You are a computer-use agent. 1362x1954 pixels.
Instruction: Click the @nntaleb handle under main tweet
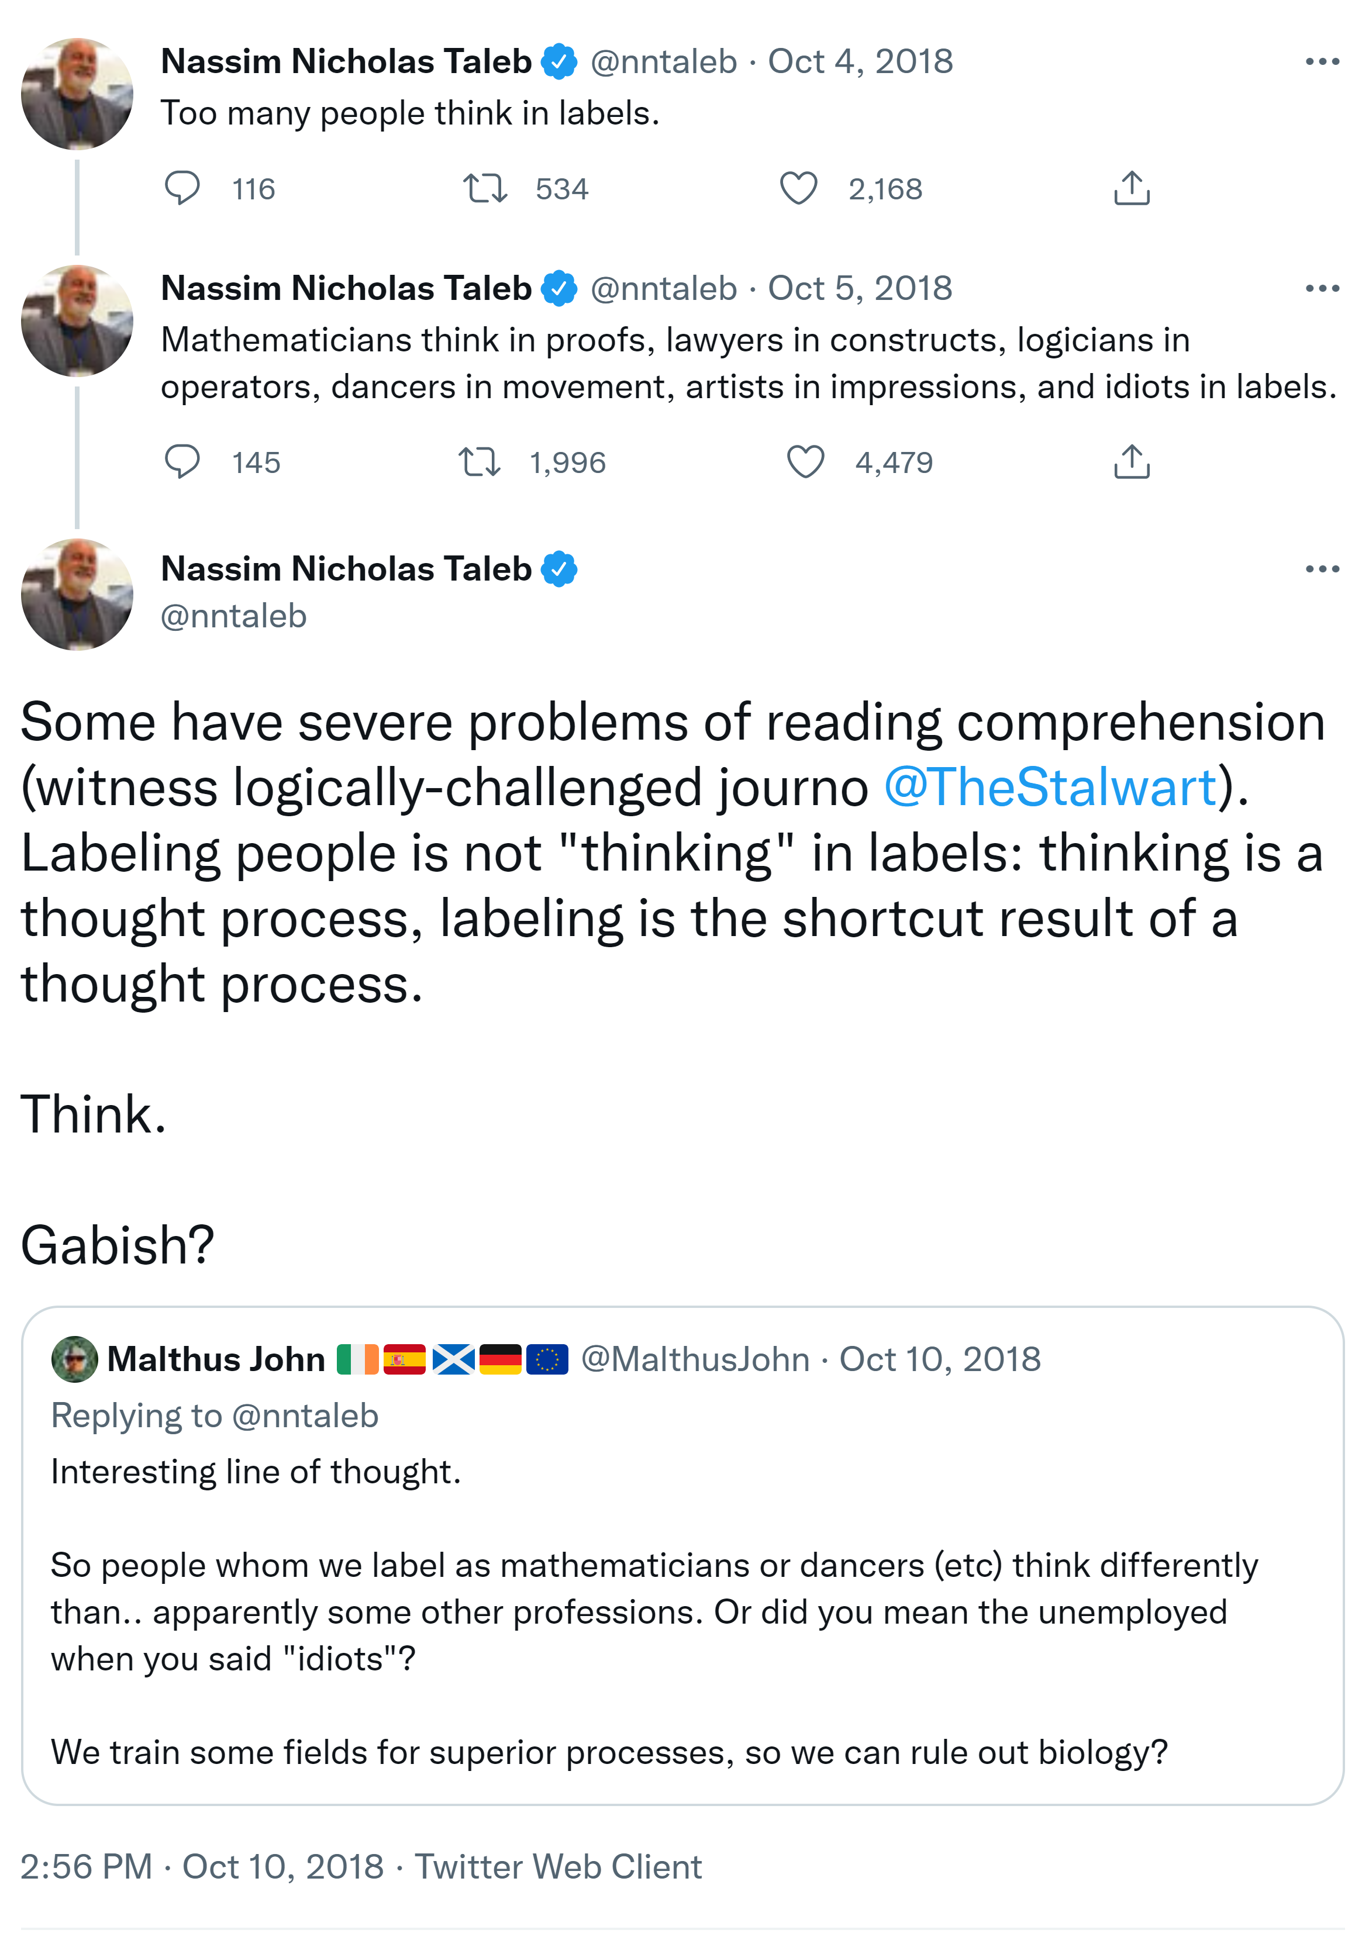pyautogui.click(x=233, y=616)
